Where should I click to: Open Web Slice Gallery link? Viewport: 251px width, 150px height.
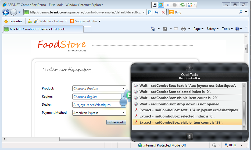[x=50, y=21]
